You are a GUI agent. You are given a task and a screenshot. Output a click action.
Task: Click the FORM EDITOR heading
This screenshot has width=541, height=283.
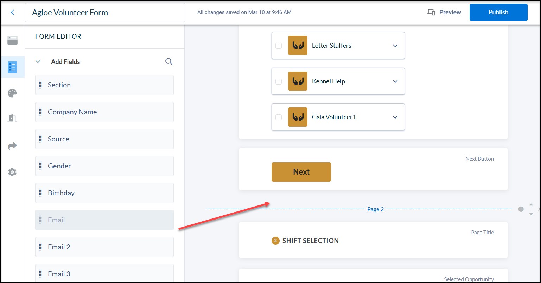(x=58, y=36)
